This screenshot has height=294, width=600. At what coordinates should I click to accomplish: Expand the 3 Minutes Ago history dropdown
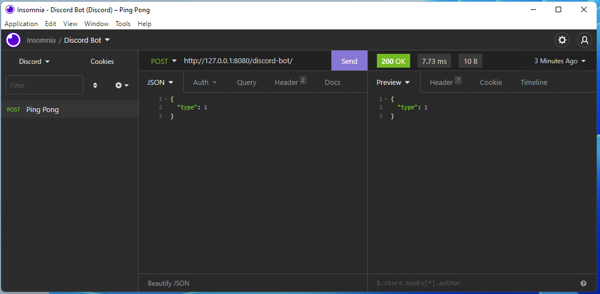point(560,61)
